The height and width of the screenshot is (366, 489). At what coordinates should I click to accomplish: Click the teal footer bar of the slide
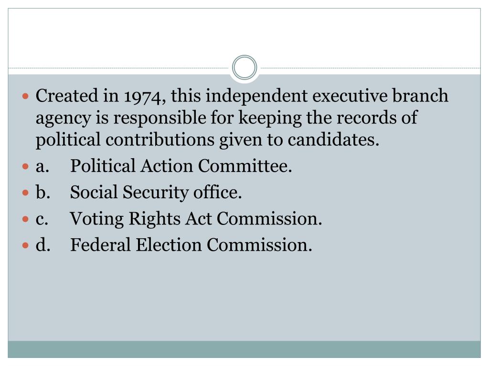coord(244,349)
